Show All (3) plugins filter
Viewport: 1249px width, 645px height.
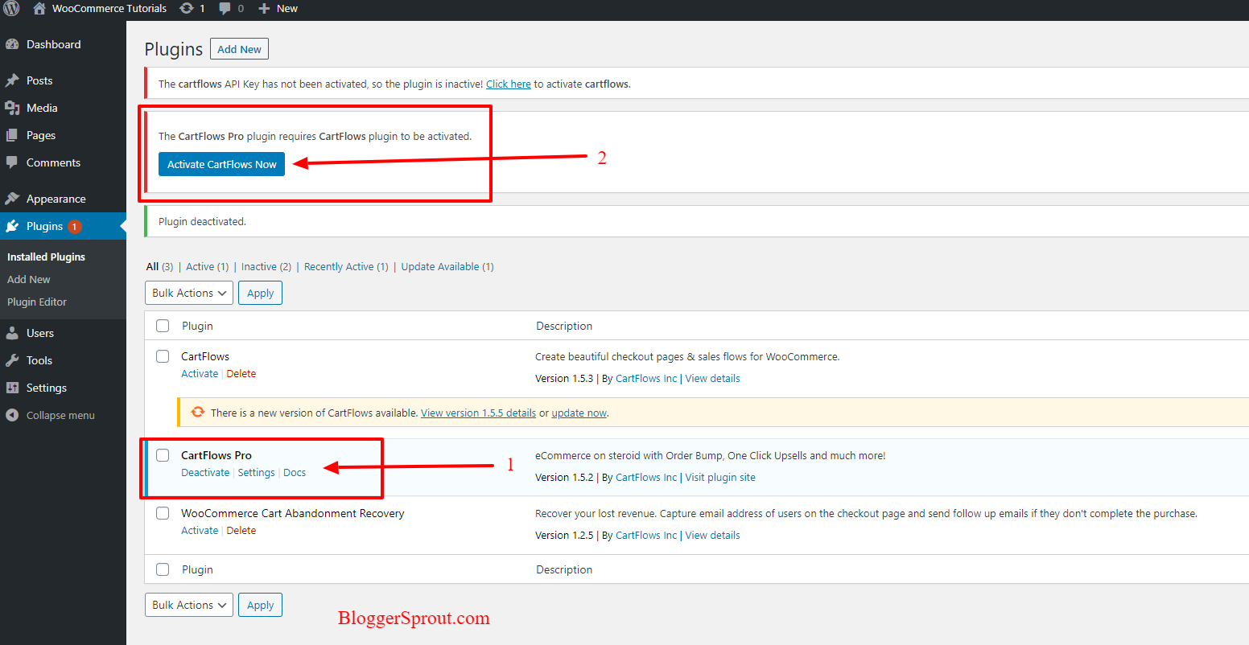click(x=159, y=266)
